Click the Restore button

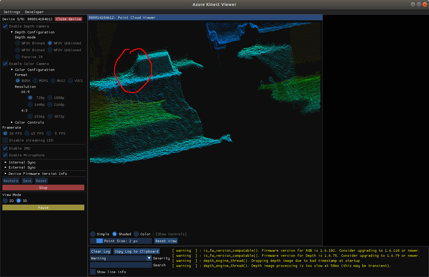(x=11, y=181)
